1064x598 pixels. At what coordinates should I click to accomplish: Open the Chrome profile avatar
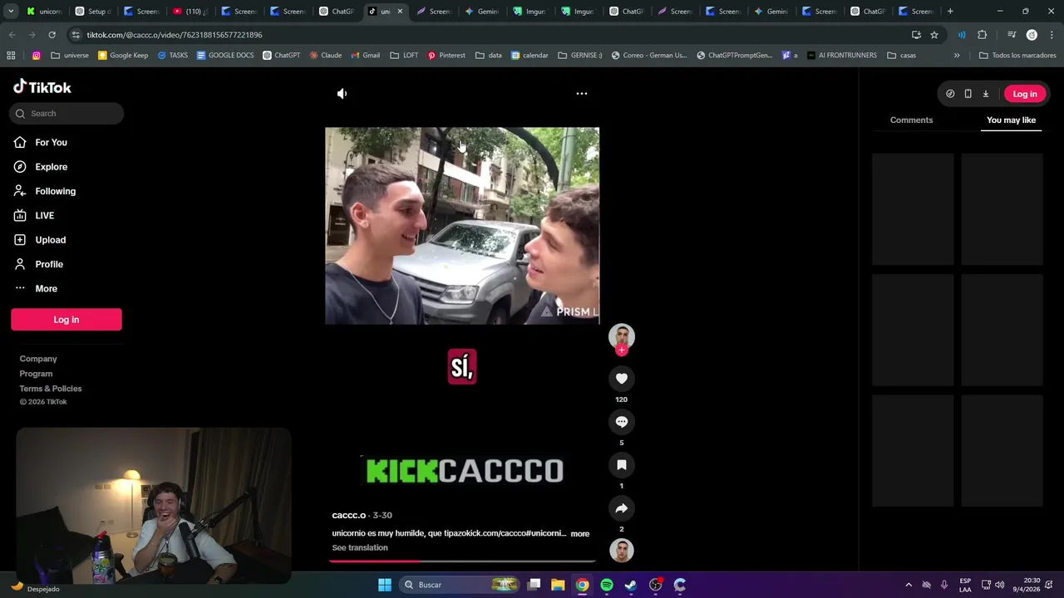coord(1032,35)
